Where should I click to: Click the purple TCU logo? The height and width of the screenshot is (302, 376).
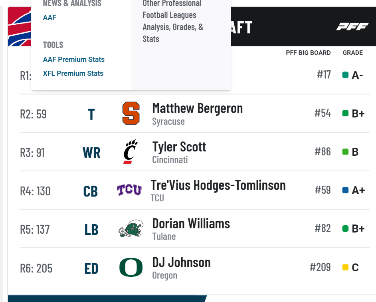[129, 190]
